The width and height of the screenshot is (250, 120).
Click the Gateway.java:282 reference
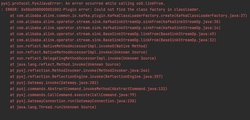[x=79, y=83]
